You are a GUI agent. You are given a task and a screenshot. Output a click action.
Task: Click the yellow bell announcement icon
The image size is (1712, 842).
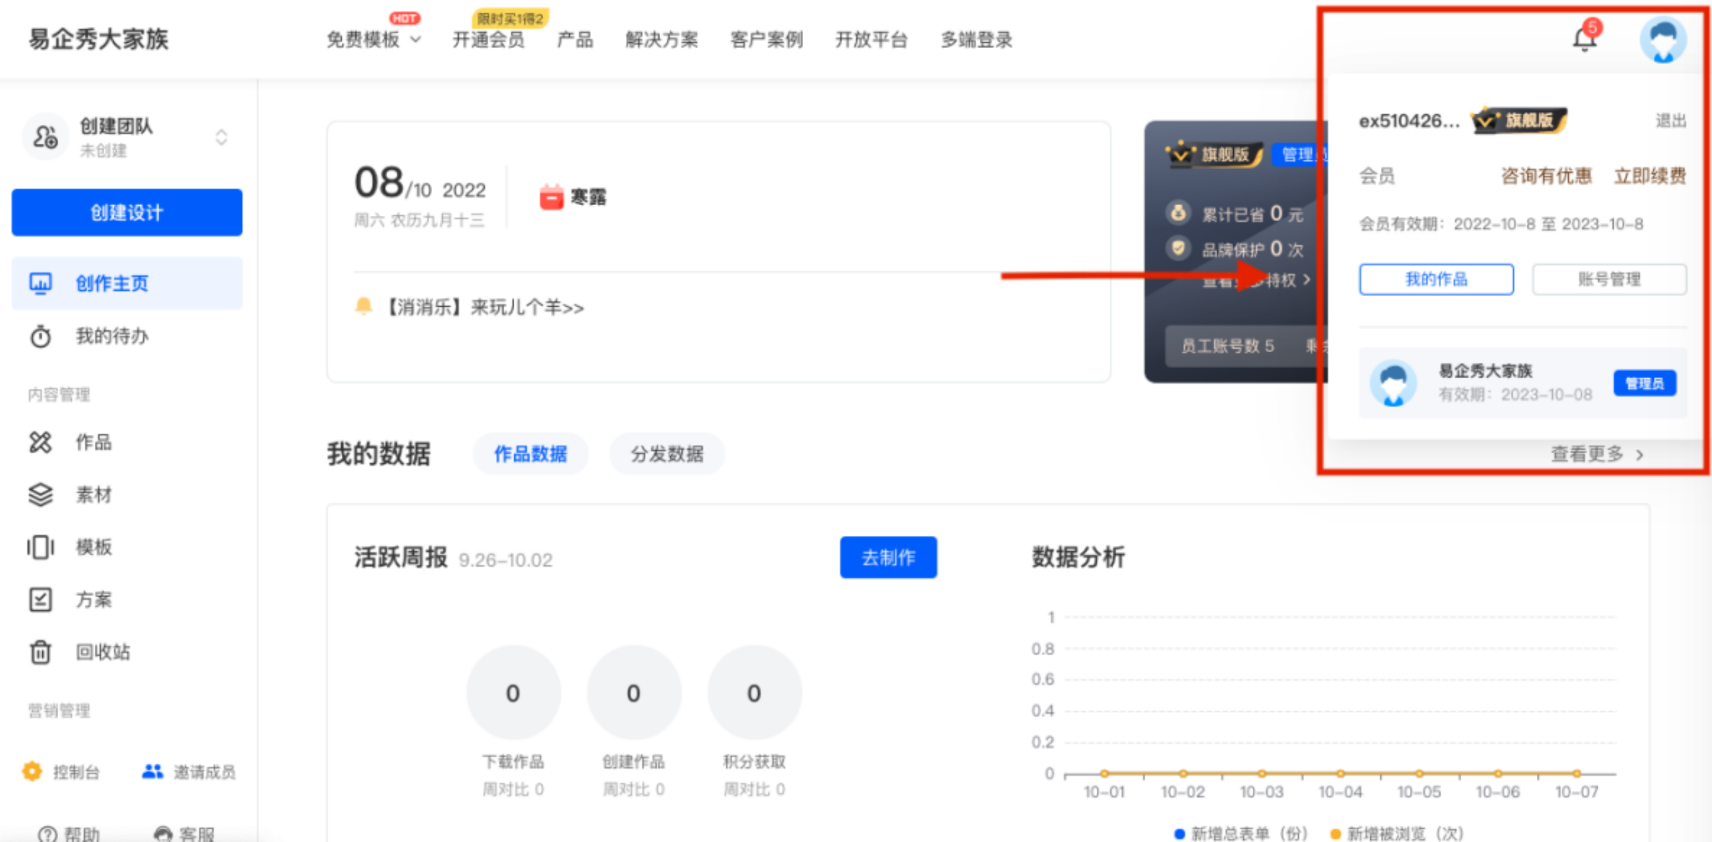coord(363,307)
